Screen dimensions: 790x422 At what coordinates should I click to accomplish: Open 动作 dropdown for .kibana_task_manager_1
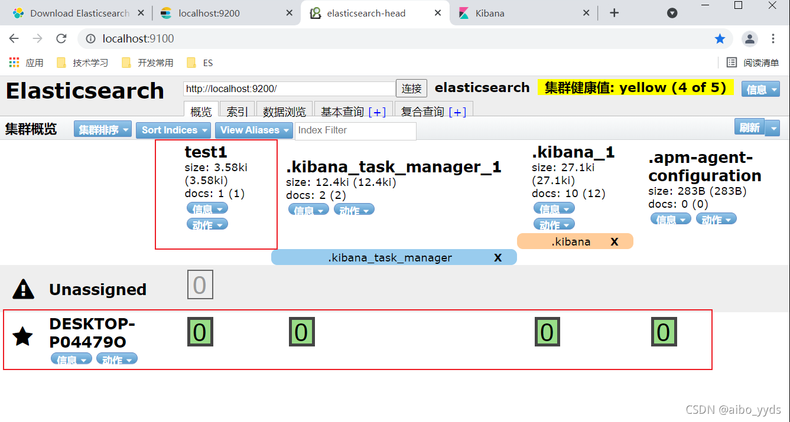pos(355,210)
